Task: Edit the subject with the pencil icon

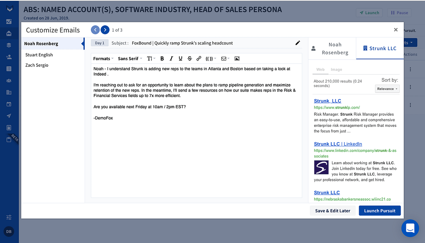Action: tap(298, 43)
